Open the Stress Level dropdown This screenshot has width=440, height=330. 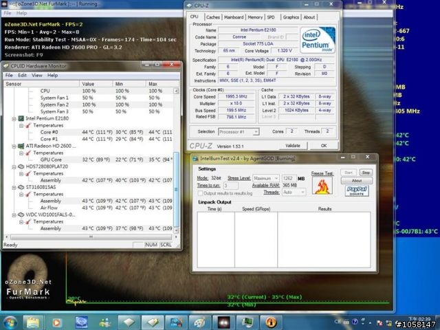pyautogui.click(x=266, y=178)
